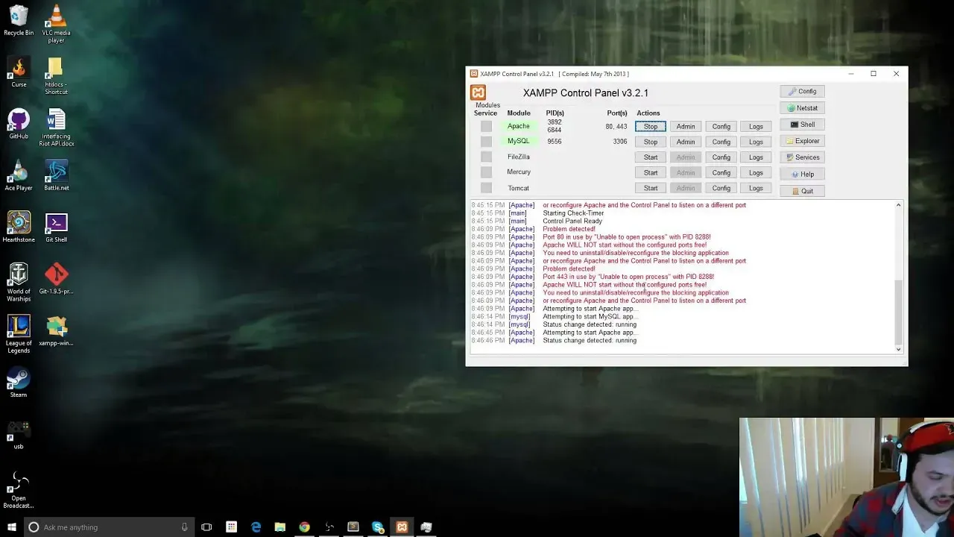Select Interfacing Riot API.docx file
This screenshot has width=954, height=537.
(x=56, y=128)
